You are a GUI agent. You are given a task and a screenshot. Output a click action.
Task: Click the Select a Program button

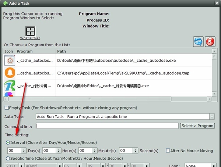coord(197,126)
